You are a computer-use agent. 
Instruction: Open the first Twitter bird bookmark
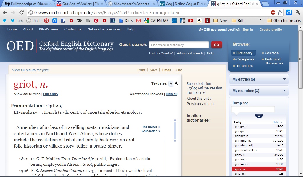(4, 21)
